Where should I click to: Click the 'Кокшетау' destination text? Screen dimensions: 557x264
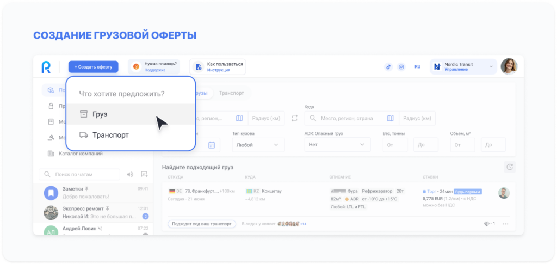pyautogui.click(x=271, y=191)
